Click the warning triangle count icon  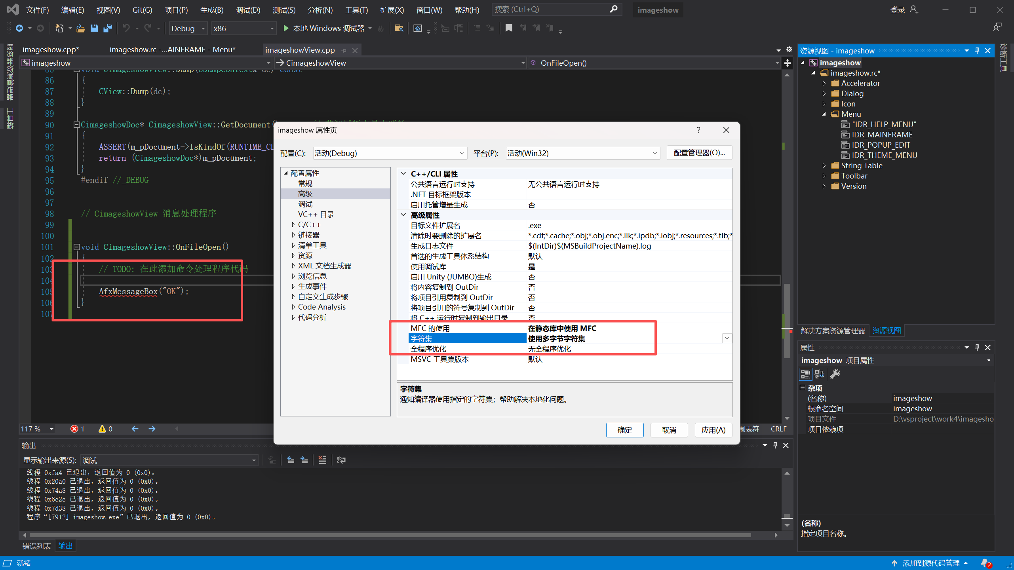pos(102,429)
